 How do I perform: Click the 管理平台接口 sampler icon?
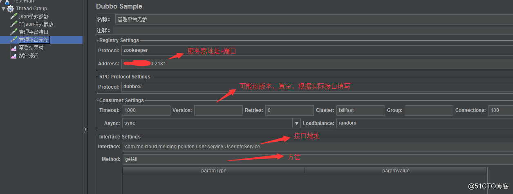14,32
